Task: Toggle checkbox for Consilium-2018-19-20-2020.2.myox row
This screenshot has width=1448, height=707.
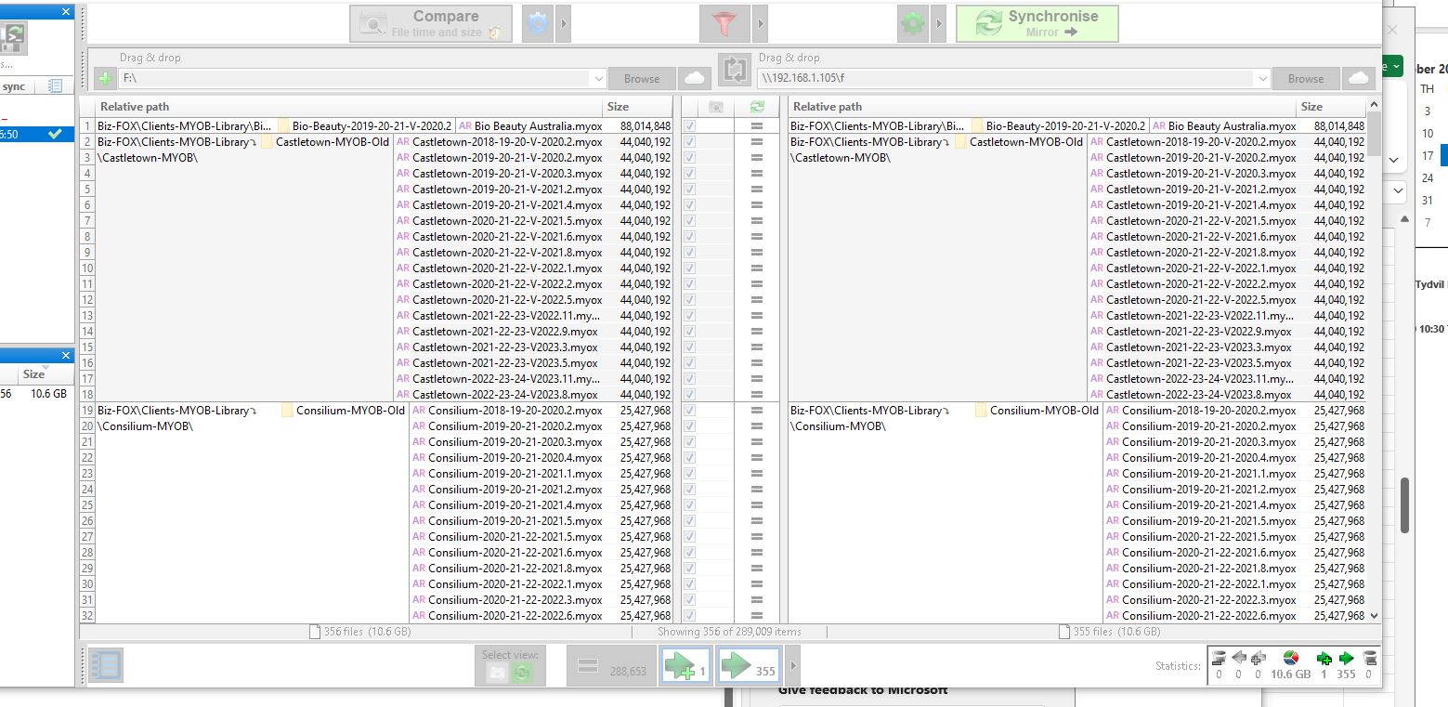Action: pos(690,411)
